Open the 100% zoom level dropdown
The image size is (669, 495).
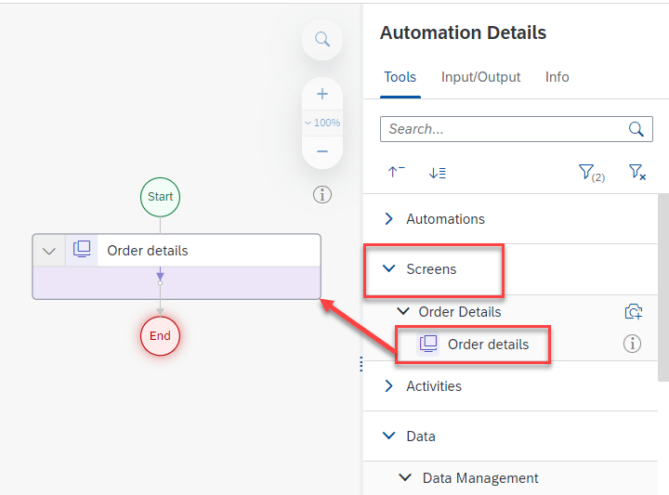click(x=322, y=123)
